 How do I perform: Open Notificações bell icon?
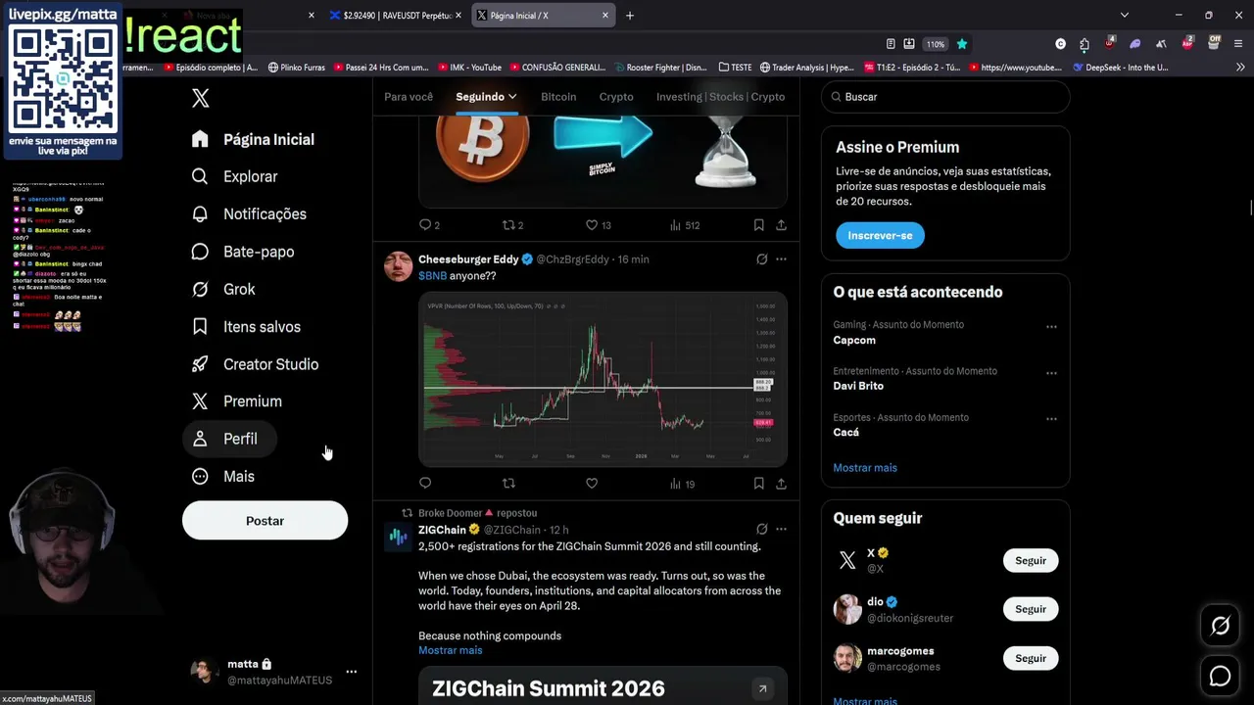pos(200,213)
